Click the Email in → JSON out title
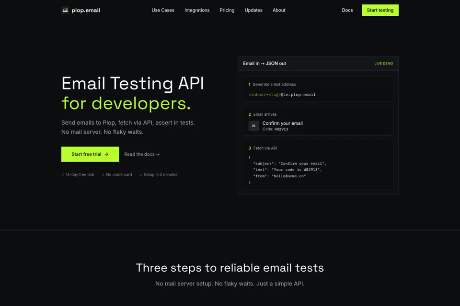Viewport: 460px width, 306px height. 264,64
